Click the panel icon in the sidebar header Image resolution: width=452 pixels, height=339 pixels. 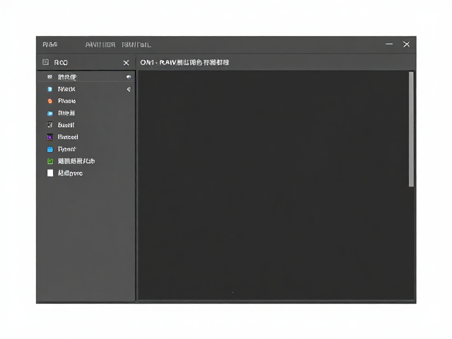[x=45, y=62]
